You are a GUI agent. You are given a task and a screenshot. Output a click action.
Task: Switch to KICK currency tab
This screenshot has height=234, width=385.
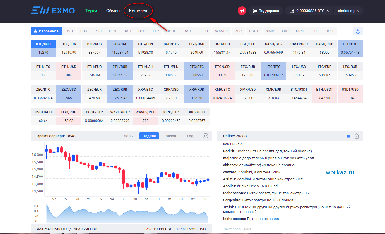[x=300, y=31]
